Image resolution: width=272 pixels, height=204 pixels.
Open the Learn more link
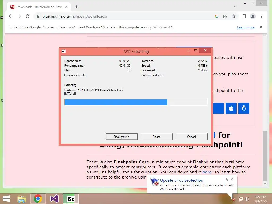pos(246,27)
